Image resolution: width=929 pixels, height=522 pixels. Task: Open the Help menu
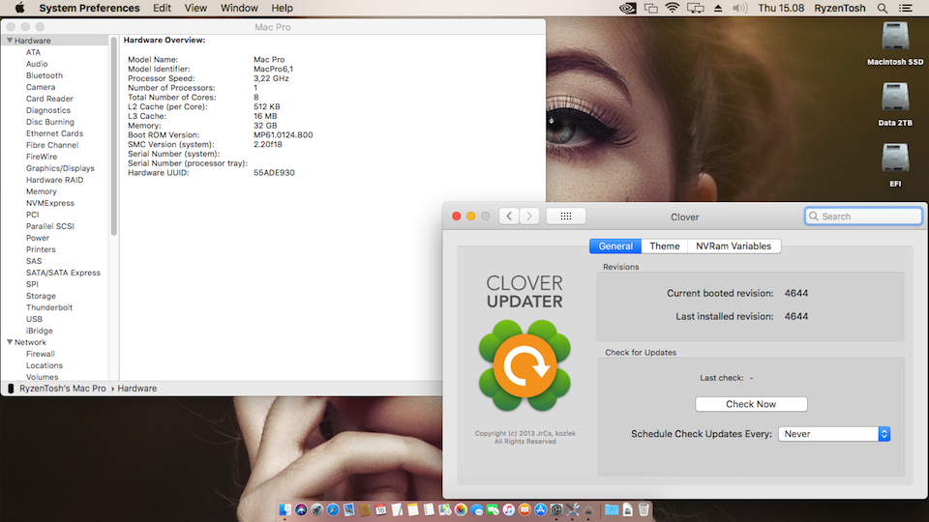coord(282,9)
